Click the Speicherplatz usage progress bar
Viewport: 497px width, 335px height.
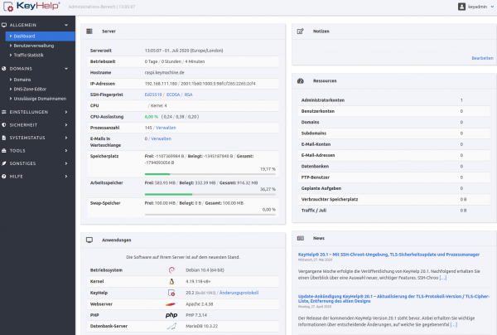pos(210,174)
